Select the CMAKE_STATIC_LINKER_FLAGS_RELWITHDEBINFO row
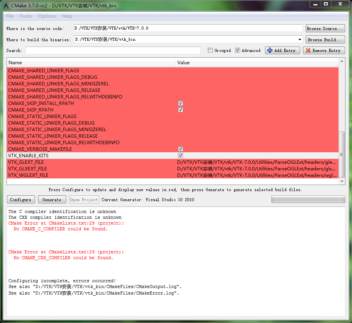This screenshot has height=323, width=352. [173, 143]
